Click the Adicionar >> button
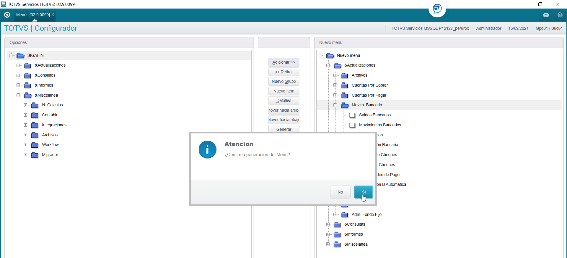 click(x=284, y=62)
